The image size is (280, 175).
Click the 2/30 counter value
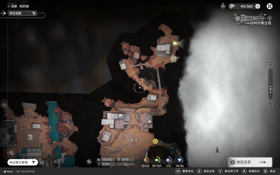(x=106, y=164)
